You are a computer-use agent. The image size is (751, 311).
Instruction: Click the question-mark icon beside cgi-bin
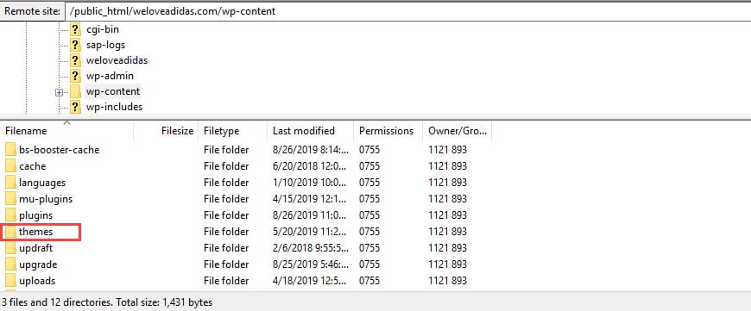(x=75, y=29)
